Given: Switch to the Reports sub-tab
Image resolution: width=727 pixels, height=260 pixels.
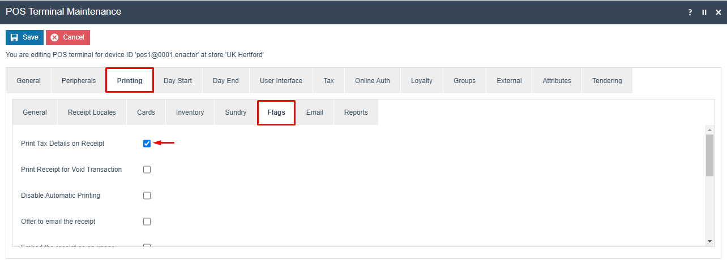Looking at the screenshot, I should click(356, 112).
